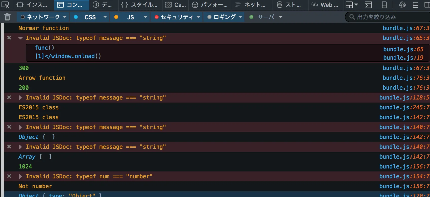
Task: Open the CSS filter dropdown arrow
Action: [x=105, y=17]
